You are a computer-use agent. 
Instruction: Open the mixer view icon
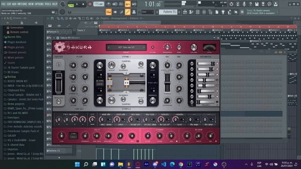(204, 12)
